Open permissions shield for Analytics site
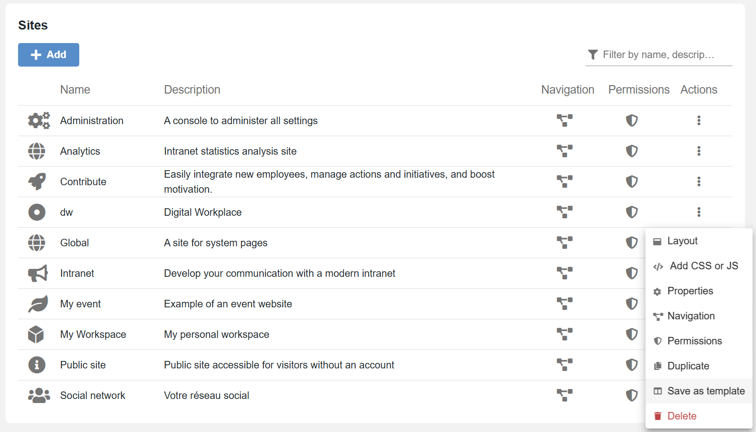The height and width of the screenshot is (432, 756). (632, 151)
